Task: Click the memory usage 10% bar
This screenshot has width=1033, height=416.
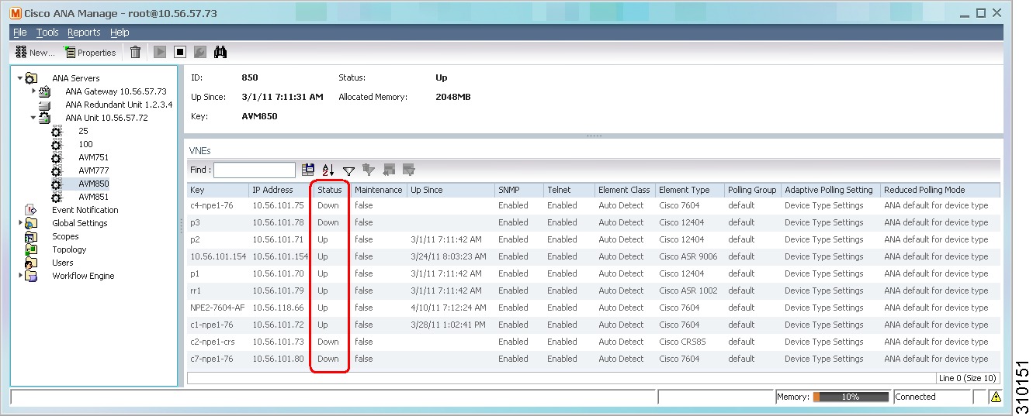Action: [x=851, y=397]
